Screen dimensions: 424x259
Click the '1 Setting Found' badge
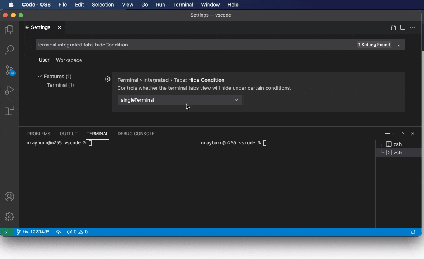tap(374, 45)
